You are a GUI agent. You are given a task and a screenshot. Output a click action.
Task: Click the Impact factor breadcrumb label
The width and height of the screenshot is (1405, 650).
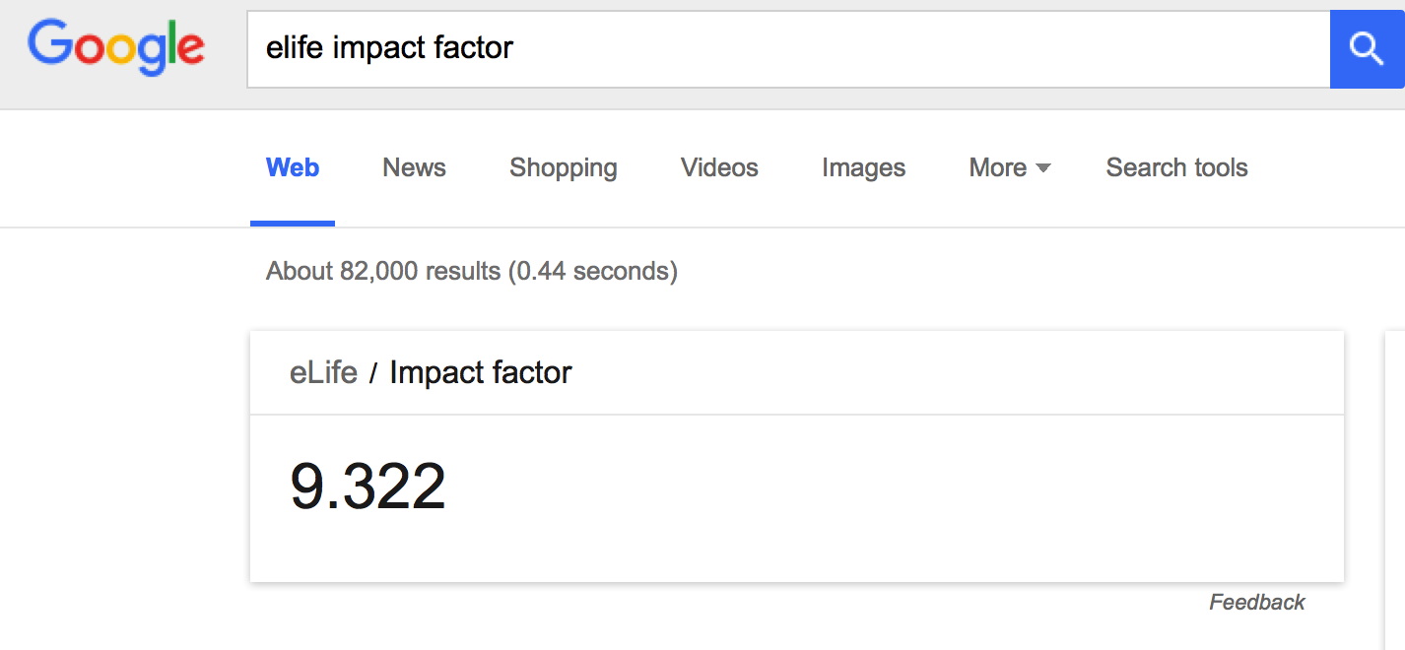pyautogui.click(x=480, y=372)
